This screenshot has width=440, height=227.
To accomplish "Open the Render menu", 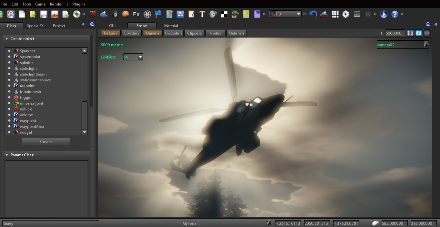I will pos(56,4).
